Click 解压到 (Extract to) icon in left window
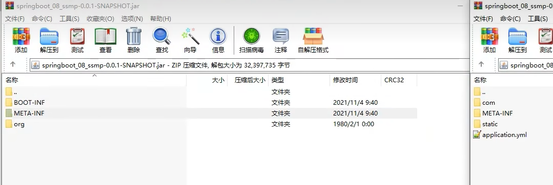Image resolution: width=553 pixels, height=185 pixels. point(49,37)
